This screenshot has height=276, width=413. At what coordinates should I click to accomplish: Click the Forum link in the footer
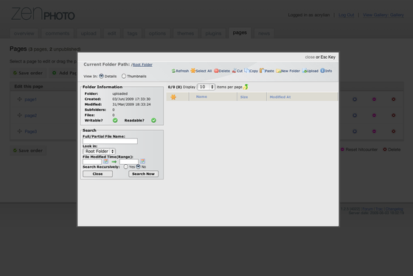[367, 209]
